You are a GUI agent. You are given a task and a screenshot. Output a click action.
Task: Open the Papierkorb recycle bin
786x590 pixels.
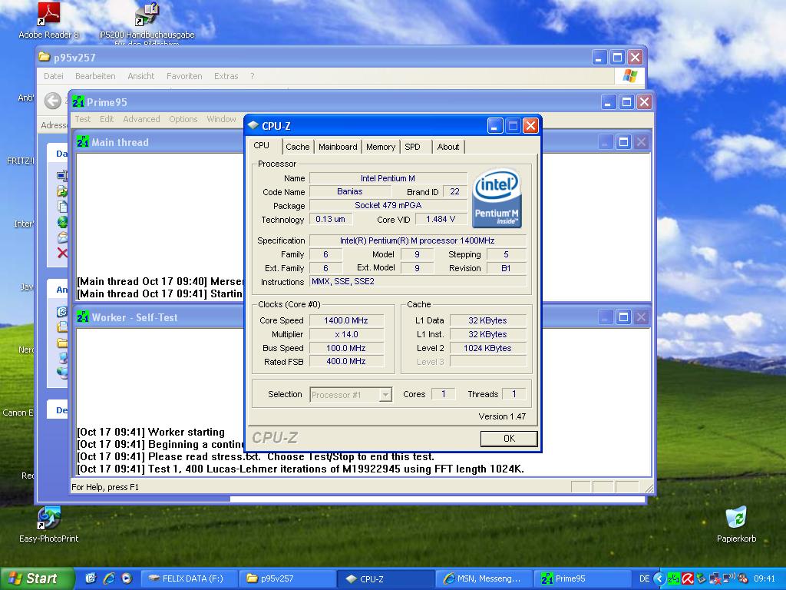coord(736,524)
